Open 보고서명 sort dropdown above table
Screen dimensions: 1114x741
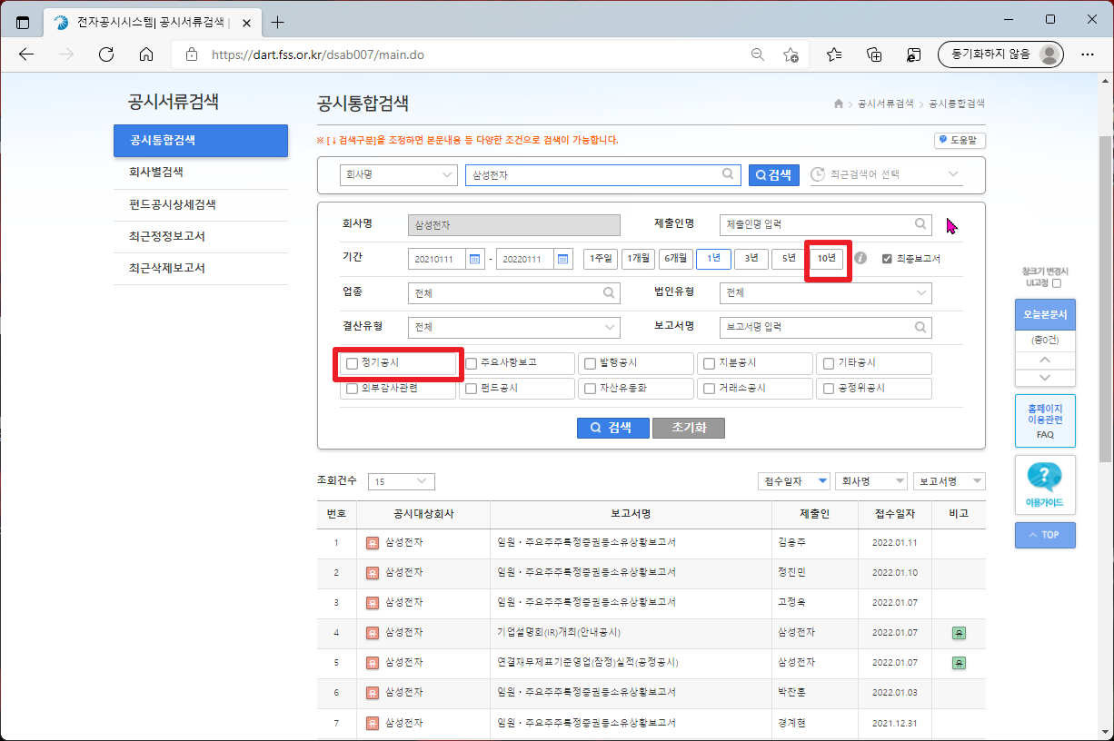(950, 481)
